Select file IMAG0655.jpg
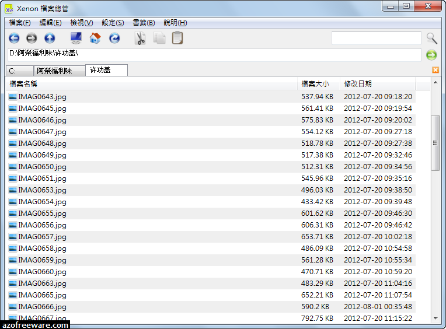 tap(43, 213)
